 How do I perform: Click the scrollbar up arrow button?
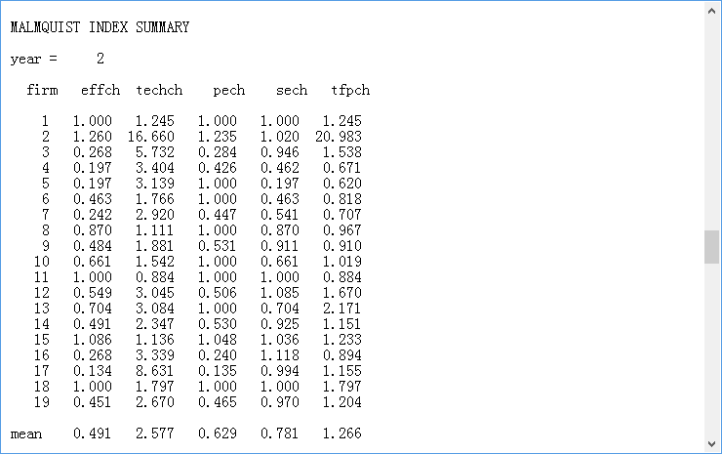tap(712, 10)
